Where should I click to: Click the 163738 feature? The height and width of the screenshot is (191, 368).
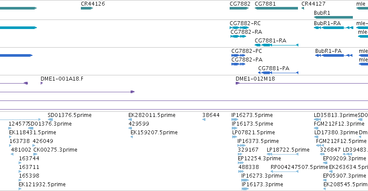point(10,146)
